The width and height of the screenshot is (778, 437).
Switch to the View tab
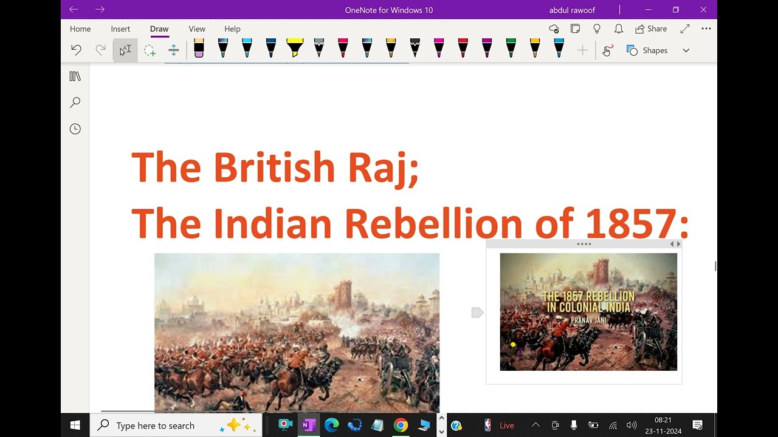pyautogui.click(x=197, y=29)
